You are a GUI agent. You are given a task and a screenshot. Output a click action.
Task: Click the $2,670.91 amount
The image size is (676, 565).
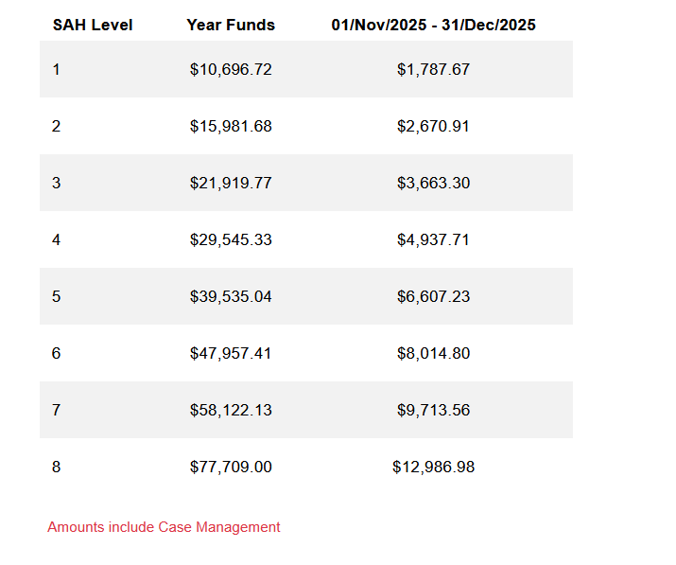pyautogui.click(x=433, y=126)
